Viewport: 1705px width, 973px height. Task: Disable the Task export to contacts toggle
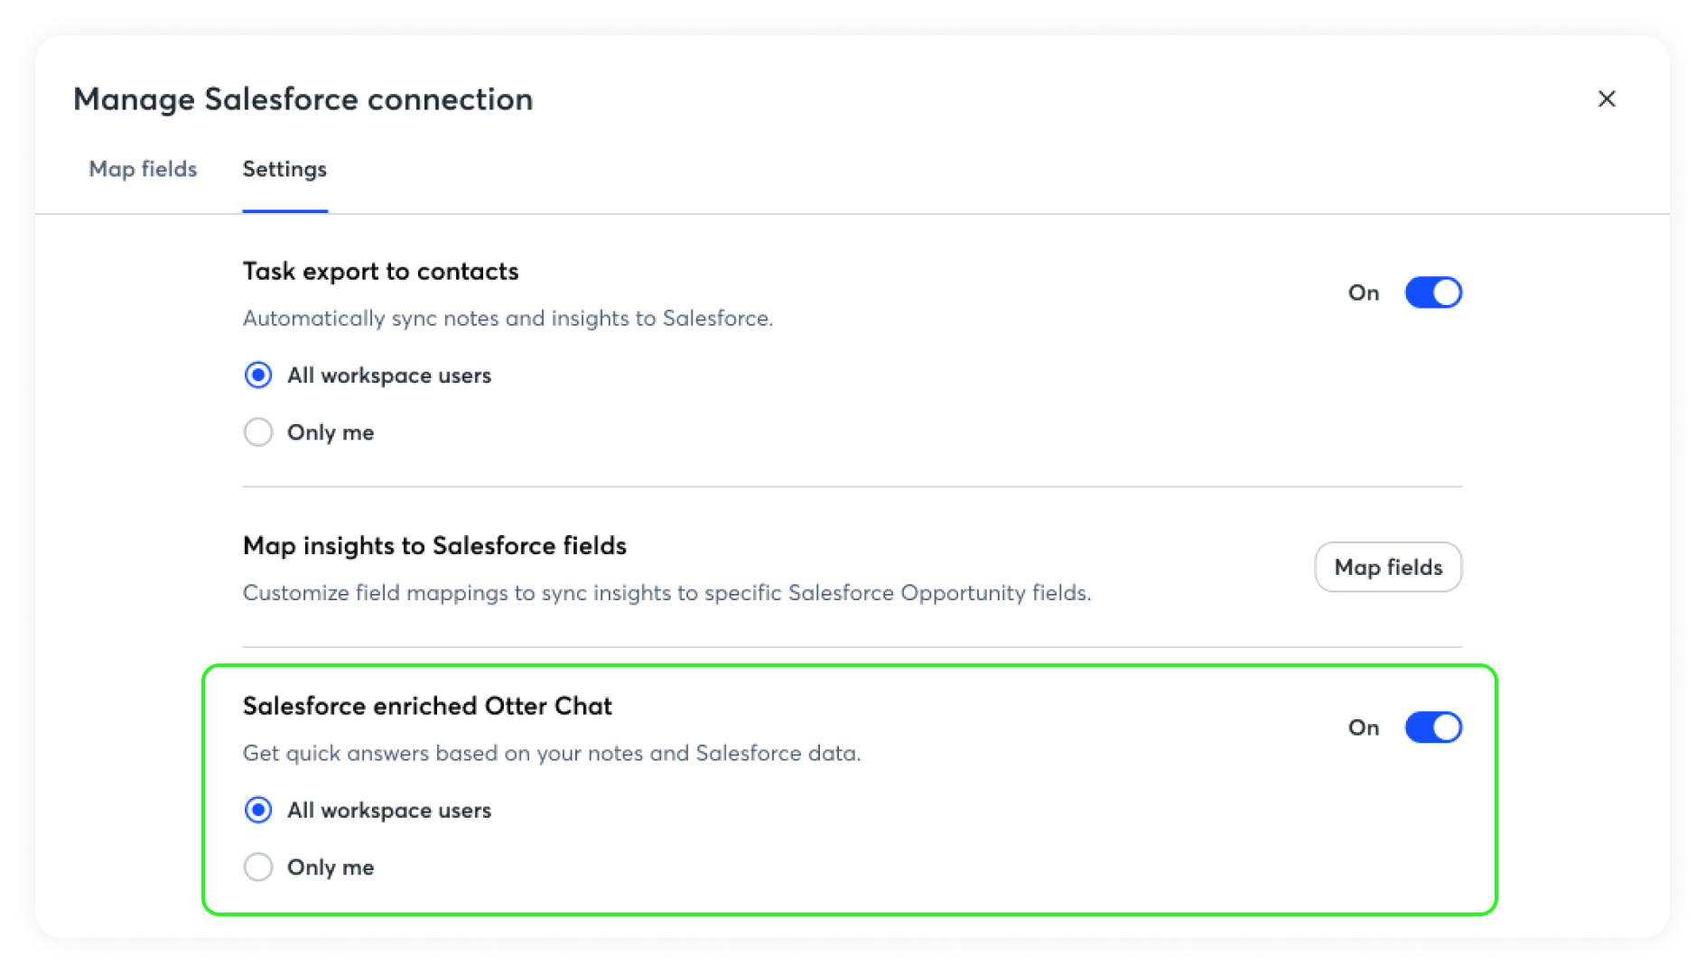click(x=1433, y=292)
